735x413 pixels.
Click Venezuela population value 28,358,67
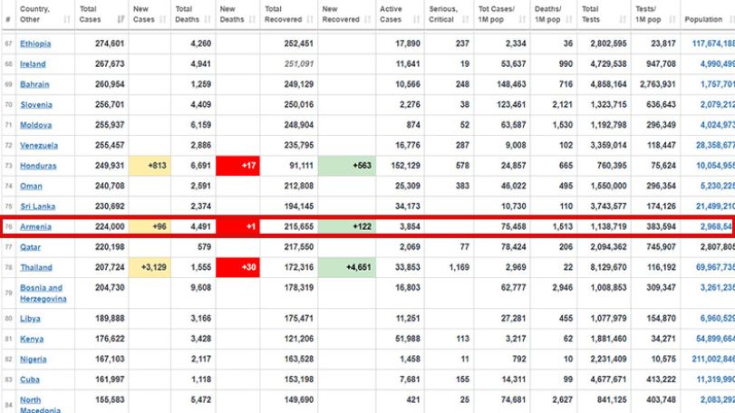click(715, 145)
